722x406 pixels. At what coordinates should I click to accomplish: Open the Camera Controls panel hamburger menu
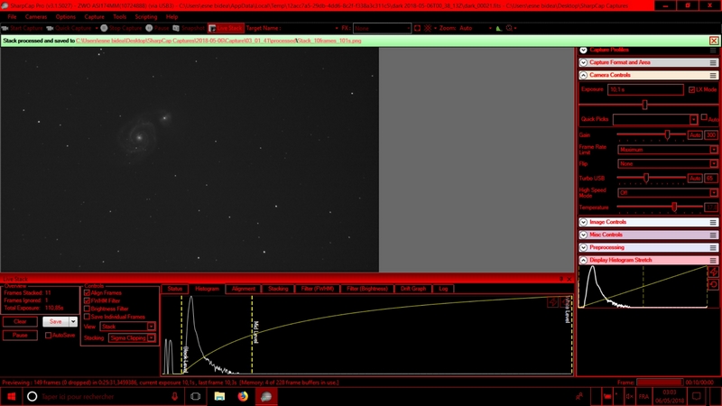click(713, 75)
